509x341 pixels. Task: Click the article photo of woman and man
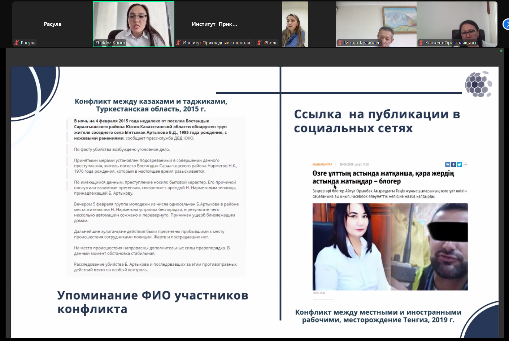[x=390, y=247]
